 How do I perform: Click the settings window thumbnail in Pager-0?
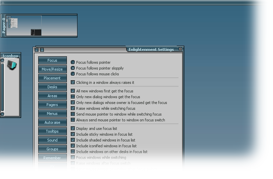point(13,23)
